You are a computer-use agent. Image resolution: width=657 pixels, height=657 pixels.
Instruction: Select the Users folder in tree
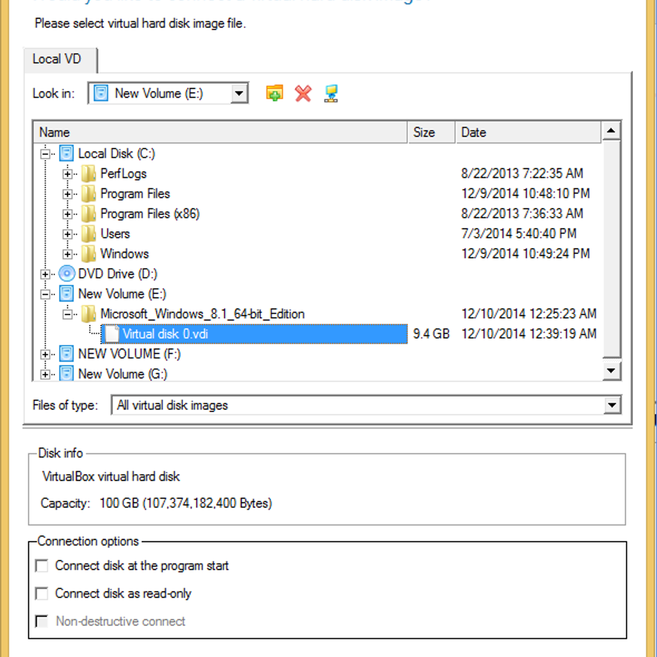point(115,234)
